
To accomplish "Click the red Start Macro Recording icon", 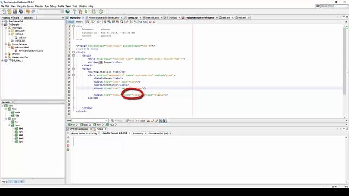I will coord(150,22).
